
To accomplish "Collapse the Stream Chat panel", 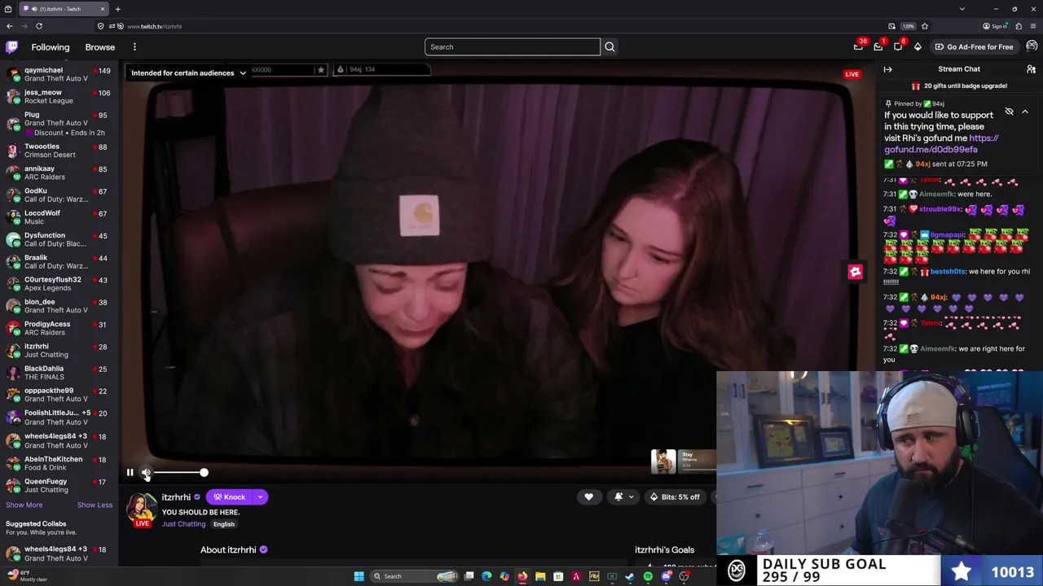I will 888,69.
